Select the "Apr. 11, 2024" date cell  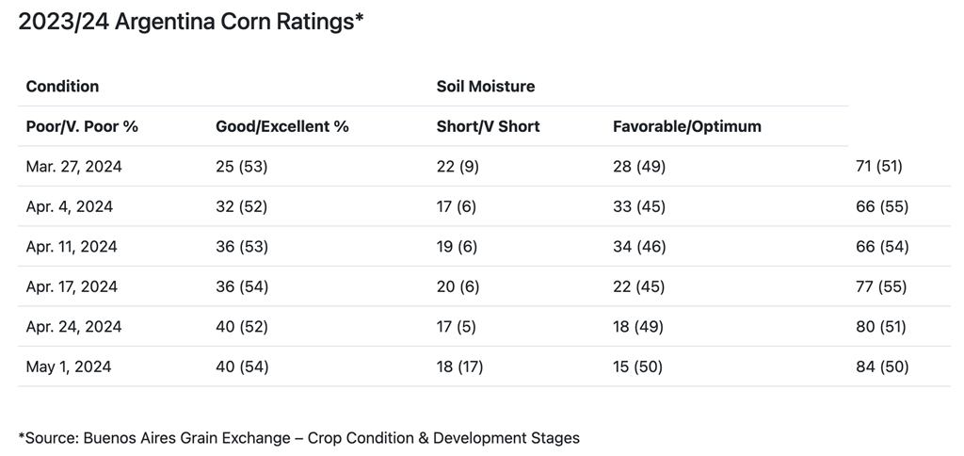pos(72,247)
